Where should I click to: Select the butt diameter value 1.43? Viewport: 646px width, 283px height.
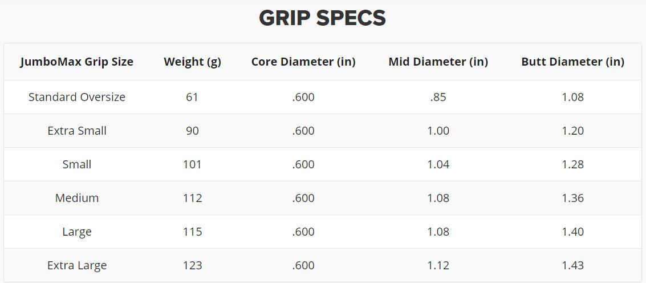572,265
